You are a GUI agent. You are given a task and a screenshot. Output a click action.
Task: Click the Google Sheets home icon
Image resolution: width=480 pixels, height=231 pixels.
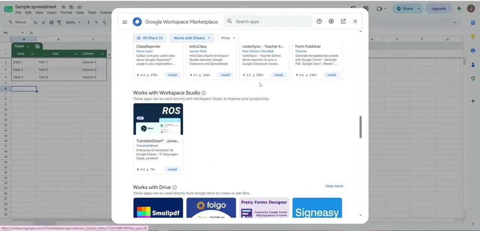tap(8, 9)
